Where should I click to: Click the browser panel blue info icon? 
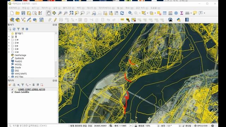click(27, 29)
